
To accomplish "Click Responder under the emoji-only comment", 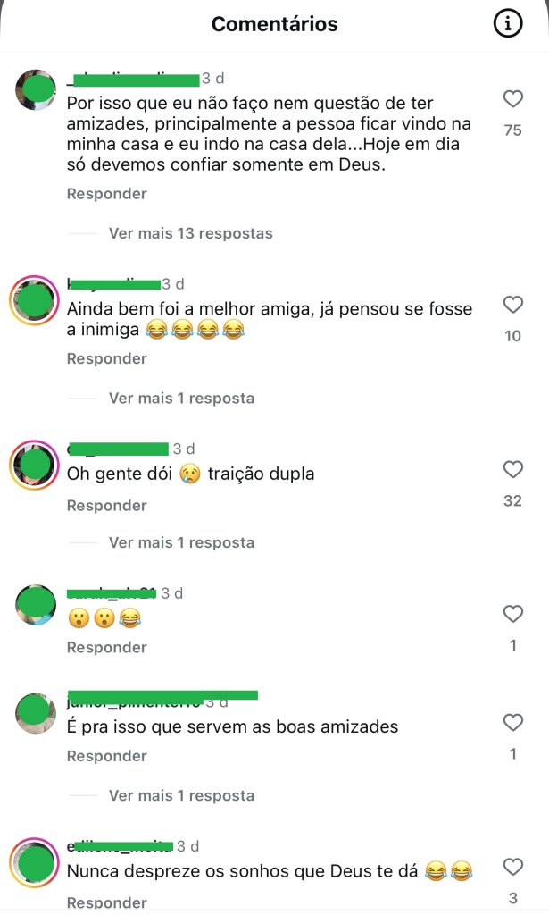I will pos(106,647).
